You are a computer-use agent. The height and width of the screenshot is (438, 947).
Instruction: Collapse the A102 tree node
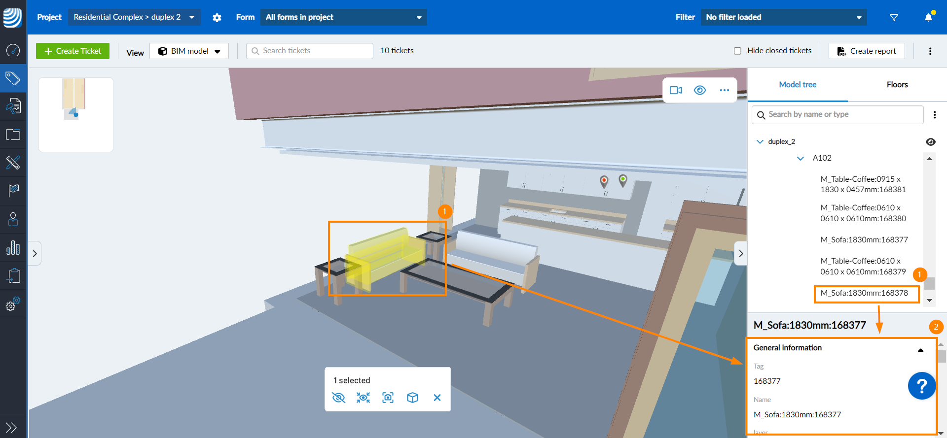tap(801, 158)
